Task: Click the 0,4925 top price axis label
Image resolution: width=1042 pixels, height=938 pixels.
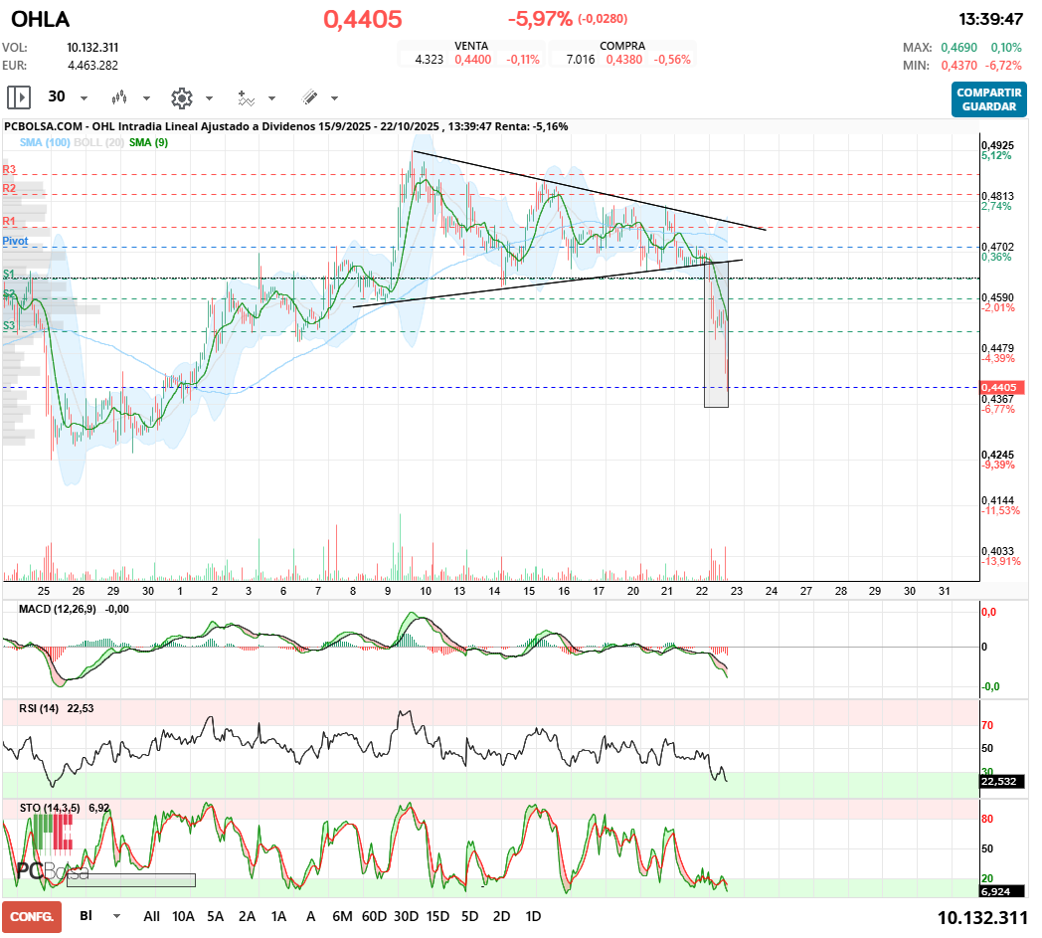Action: [997, 145]
